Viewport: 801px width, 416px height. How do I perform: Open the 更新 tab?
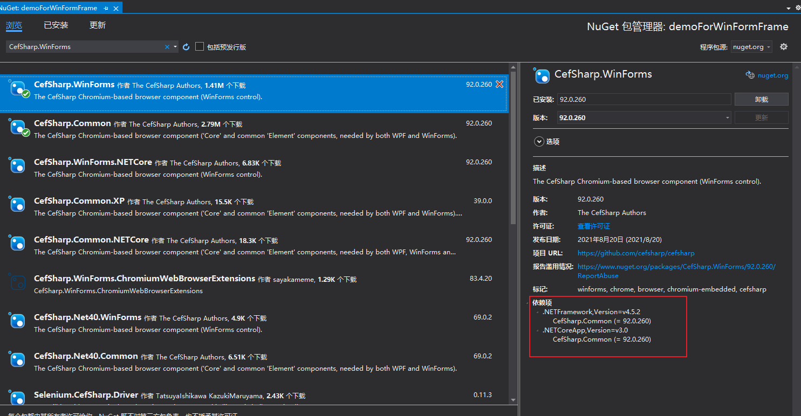(x=98, y=25)
